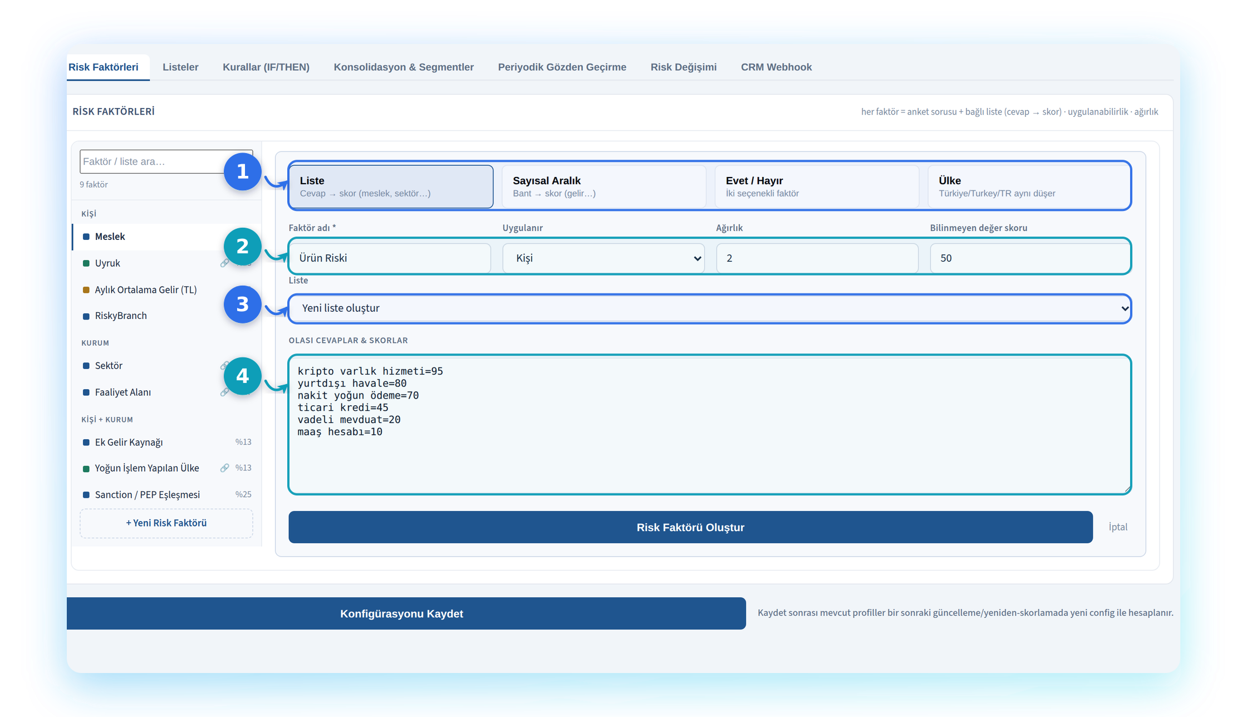Screen dimensions: 1247x717
Task: Open the Uygulanır dropdown showing Kişi
Action: [x=603, y=258]
